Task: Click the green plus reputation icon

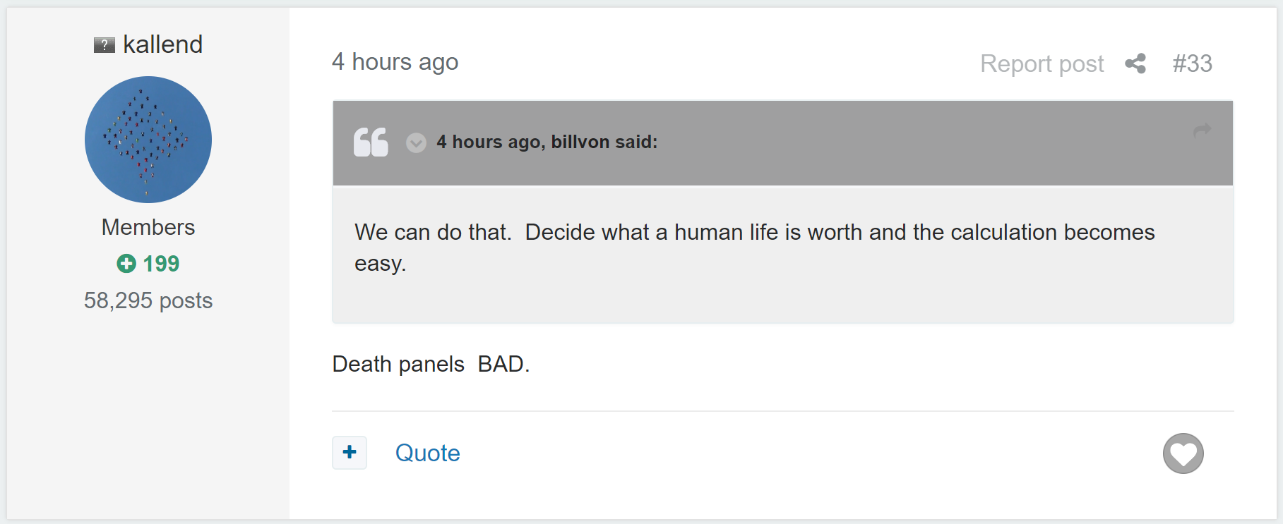Action: (126, 264)
